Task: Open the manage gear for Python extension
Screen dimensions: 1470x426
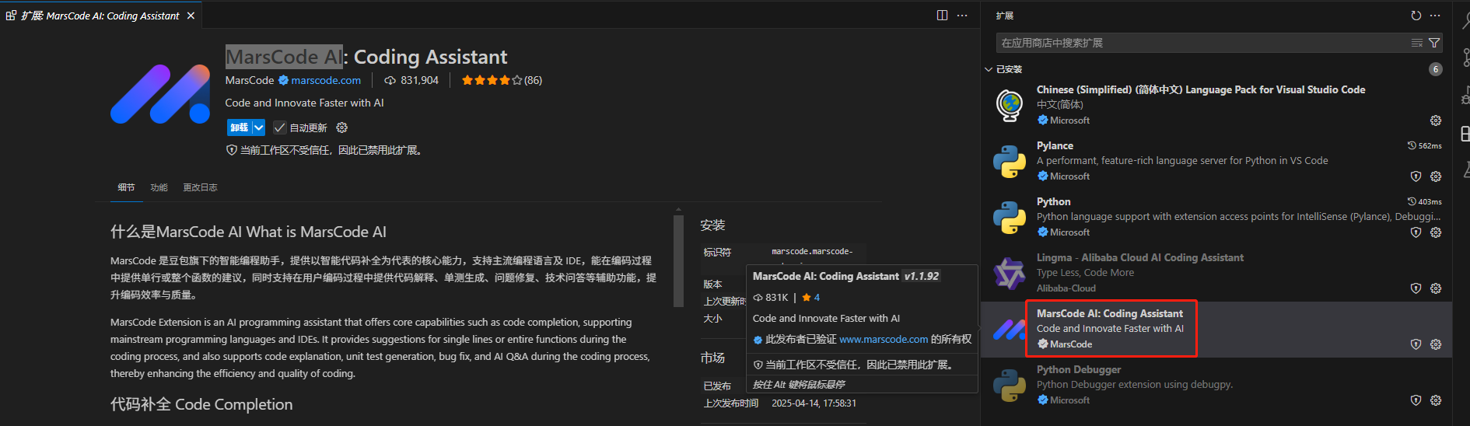Action: click(1436, 232)
